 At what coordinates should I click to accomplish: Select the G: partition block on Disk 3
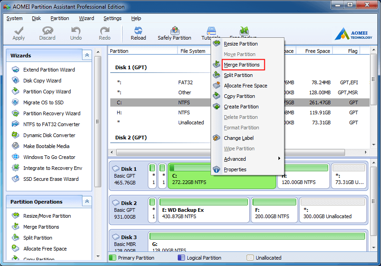pyautogui.click(x=257, y=241)
